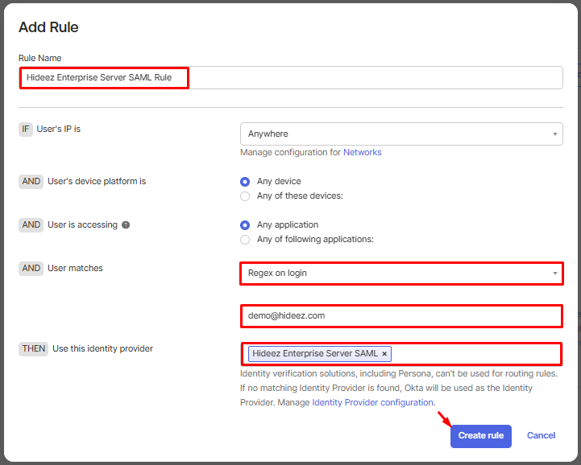Viewport: 581px width, 465px height.
Task: Click the Create rule button
Action: click(x=480, y=436)
